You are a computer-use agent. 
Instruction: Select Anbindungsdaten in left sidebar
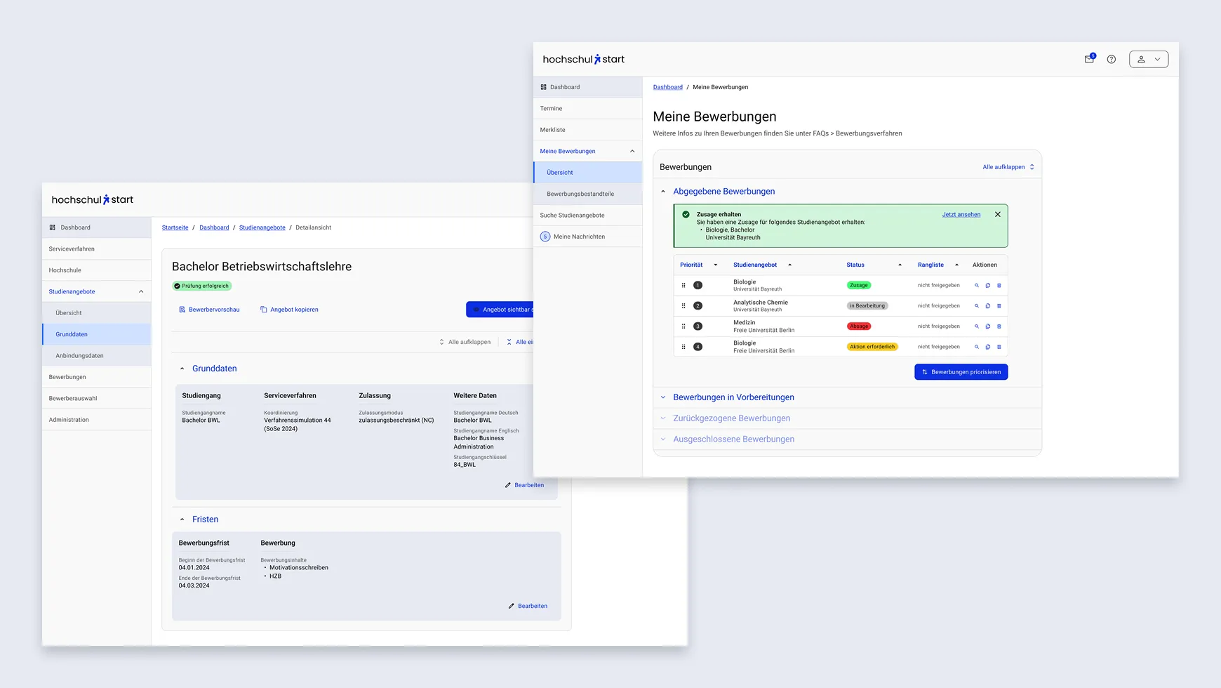79,356
